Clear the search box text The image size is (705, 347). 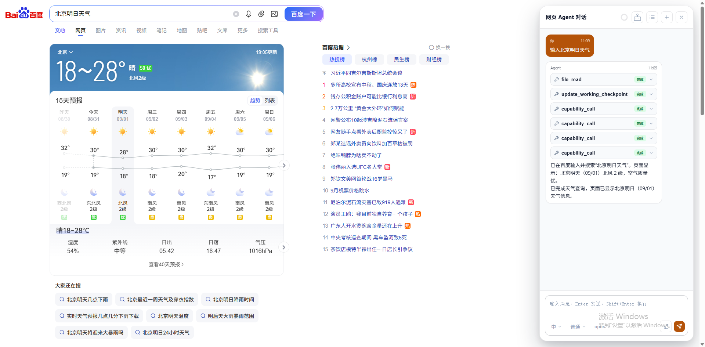(236, 14)
